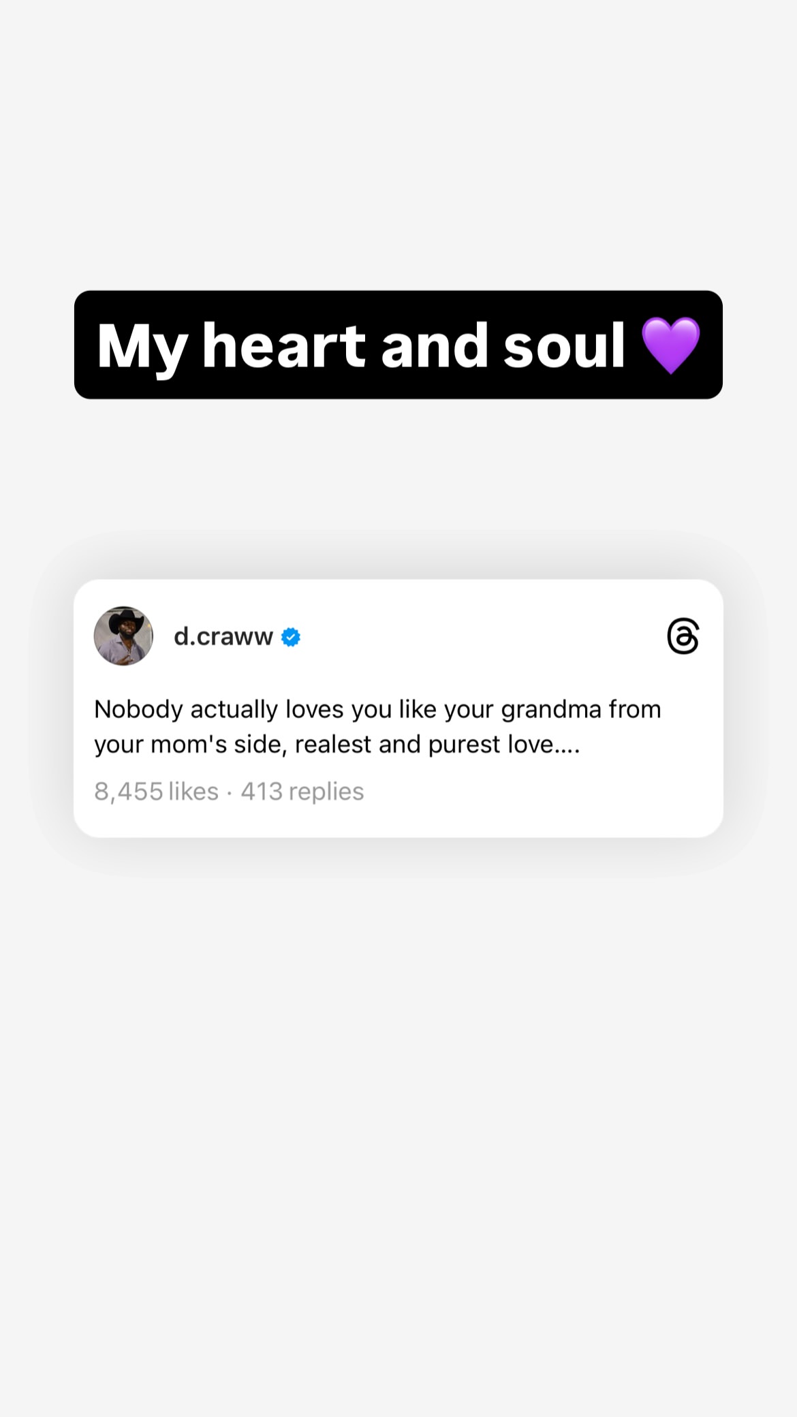
Task: Click the blue verified badge beside d.craww
Action: (x=291, y=637)
